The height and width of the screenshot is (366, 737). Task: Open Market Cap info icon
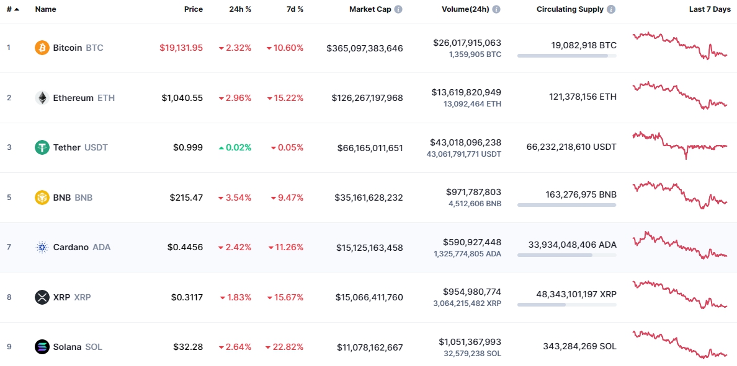(x=398, y=9)
